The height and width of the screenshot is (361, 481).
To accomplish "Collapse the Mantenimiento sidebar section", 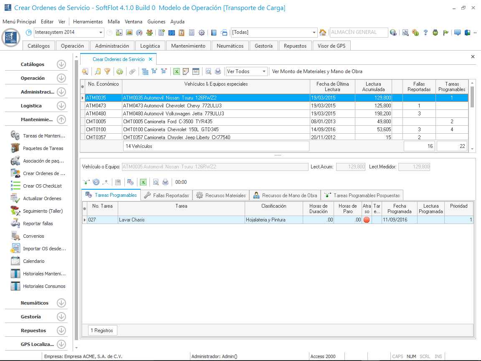I will click(x=61, y=119).
